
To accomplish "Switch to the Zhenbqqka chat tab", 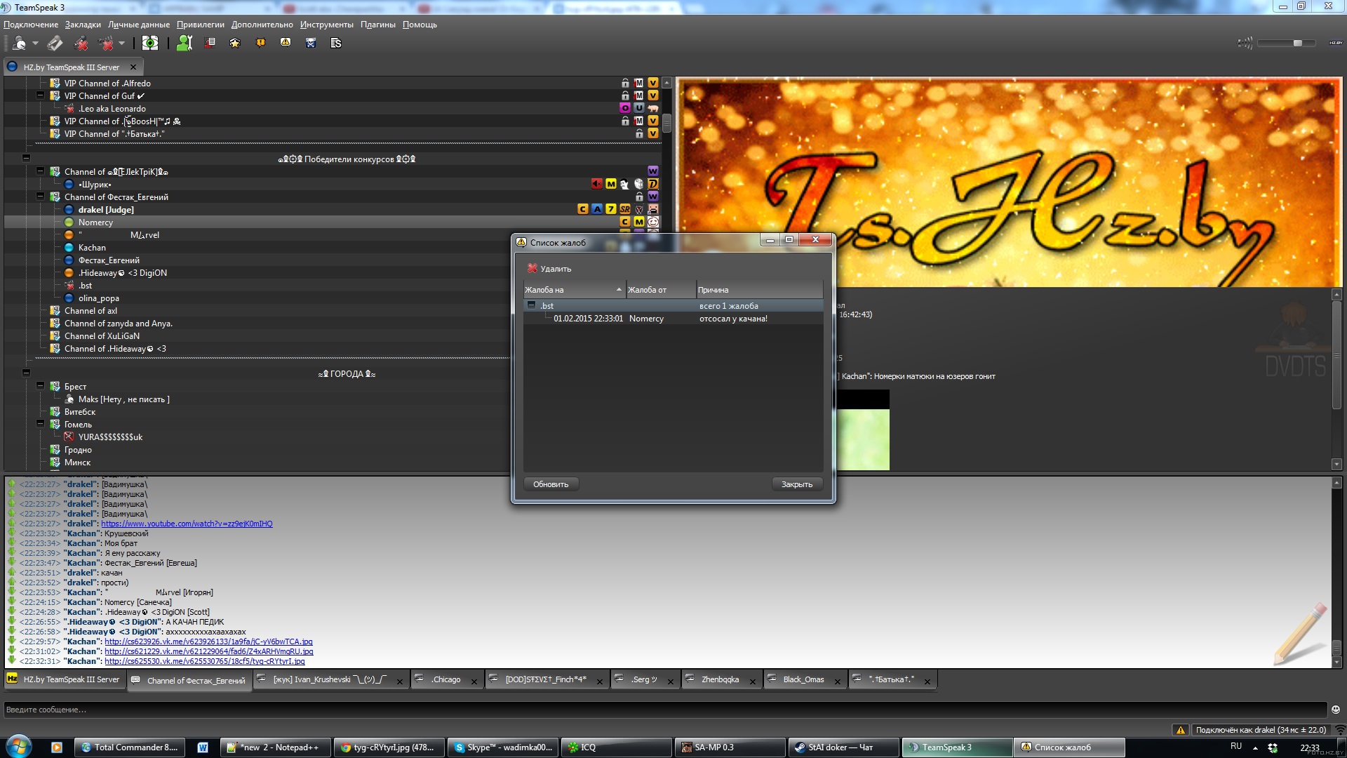I will click(x=720, y=679).
